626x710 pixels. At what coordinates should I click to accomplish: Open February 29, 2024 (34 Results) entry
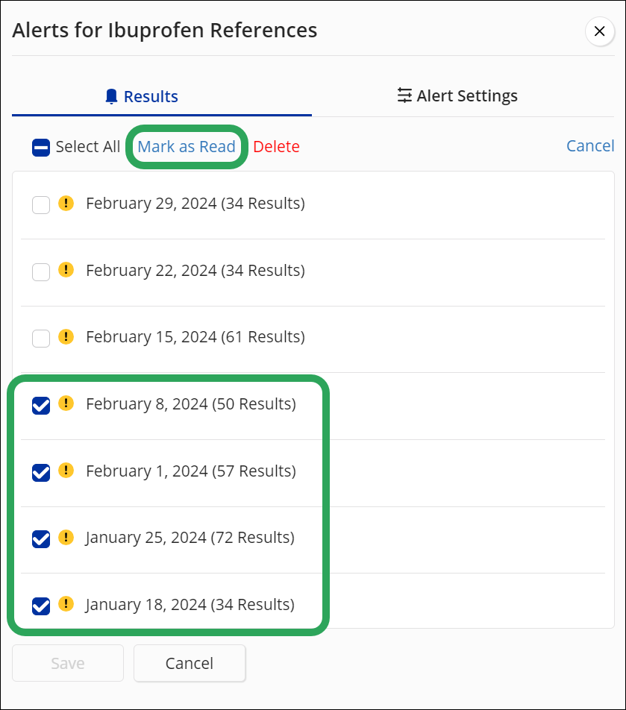[195, 204]
